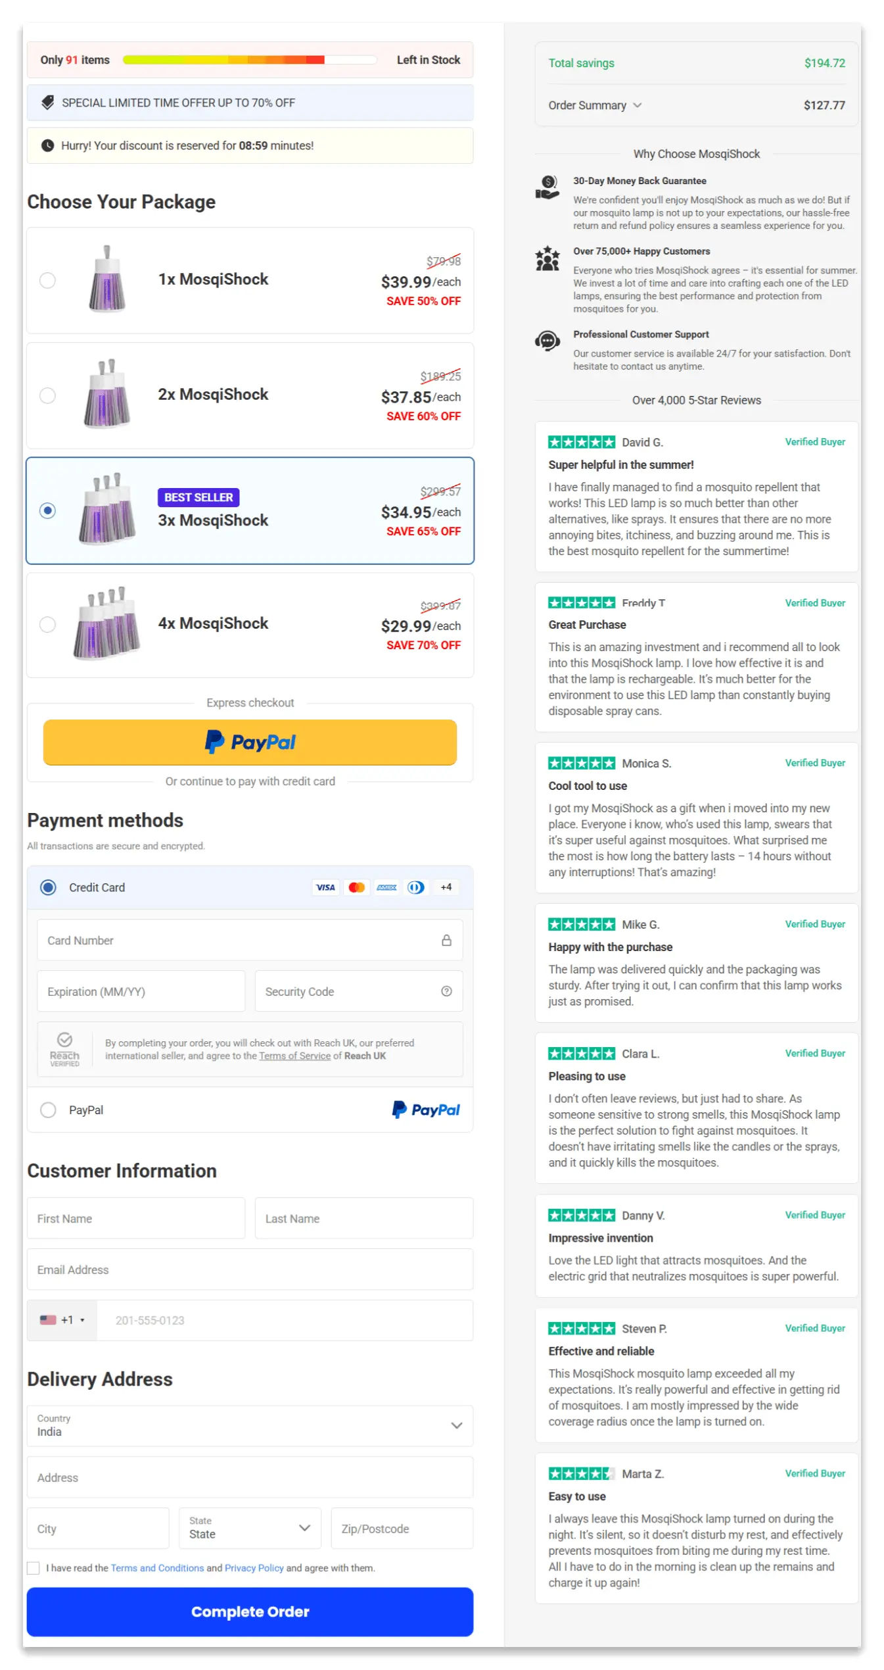Click the Complete Order button
The width and height of the screenshot is (884, 1670).
pos(250,1611)
